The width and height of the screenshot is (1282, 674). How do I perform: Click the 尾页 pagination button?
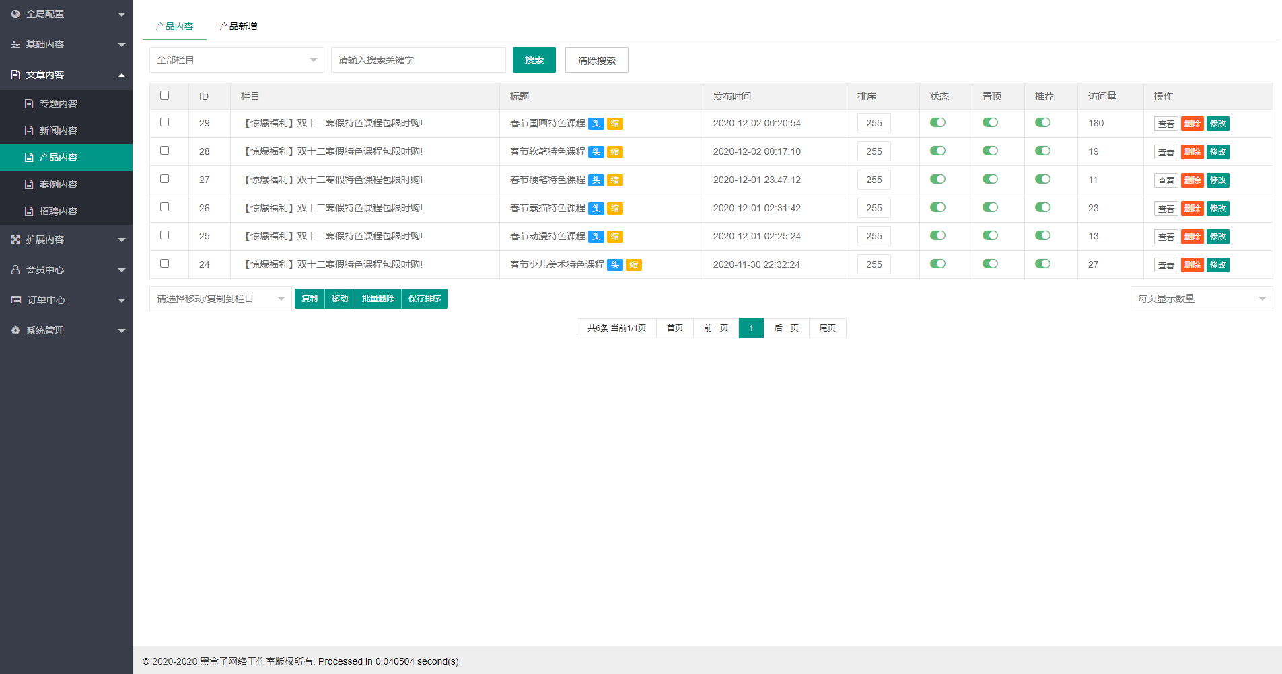(827, 328)
